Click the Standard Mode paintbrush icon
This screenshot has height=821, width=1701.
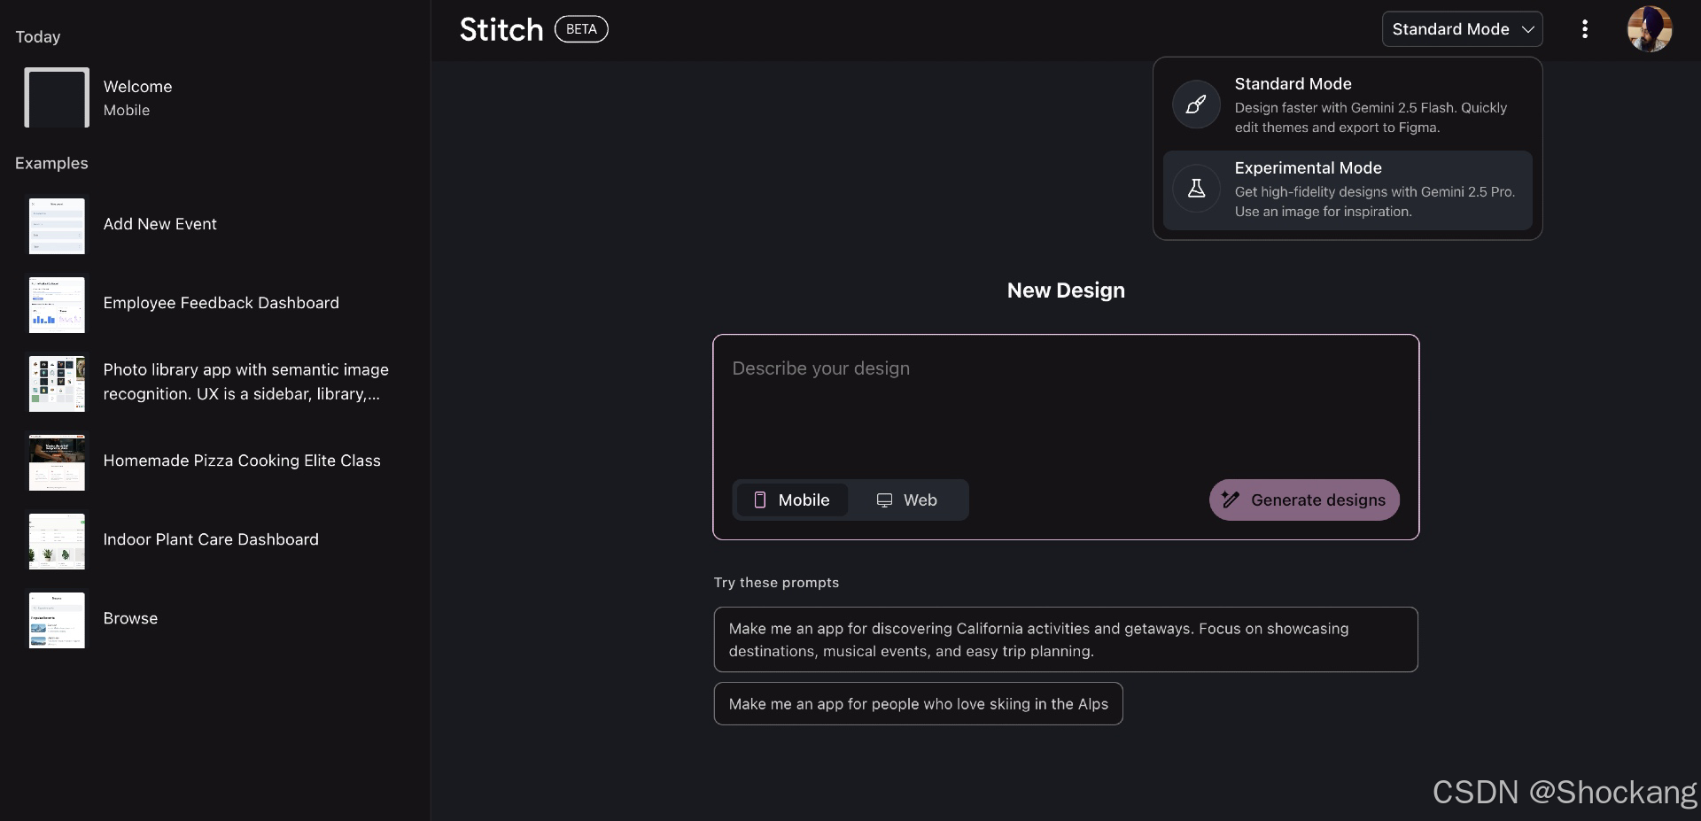point(1196,105)
